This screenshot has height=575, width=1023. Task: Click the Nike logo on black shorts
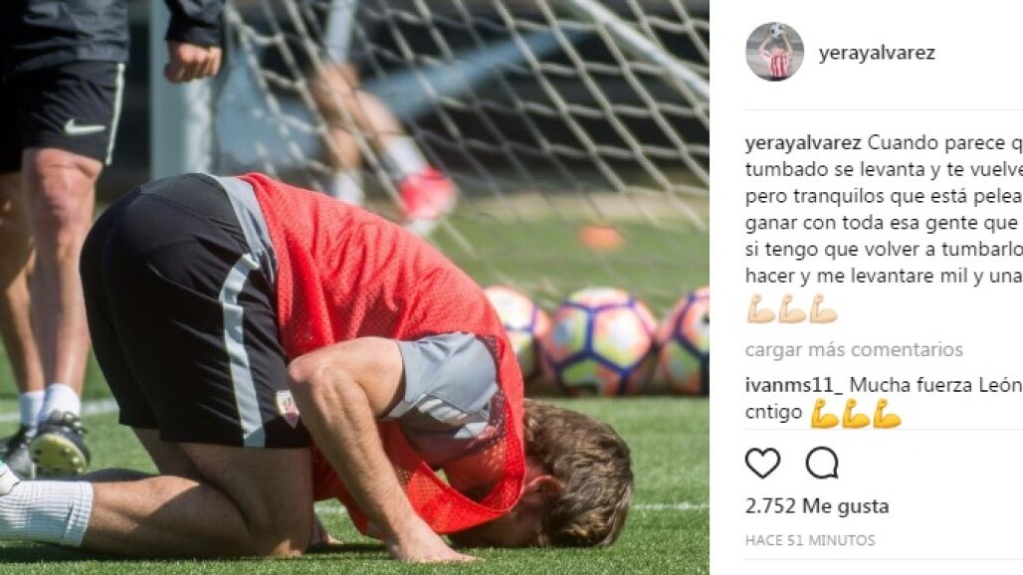[85, 126]
